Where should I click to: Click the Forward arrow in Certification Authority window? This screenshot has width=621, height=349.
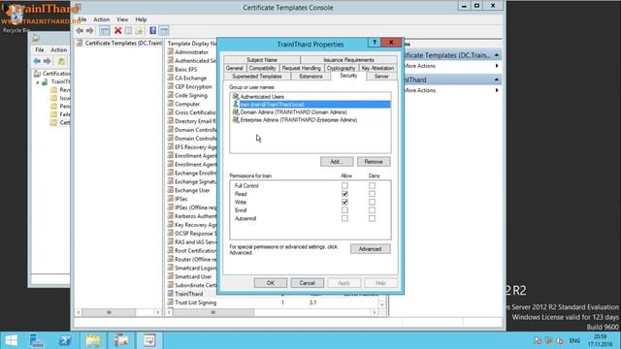48,61
